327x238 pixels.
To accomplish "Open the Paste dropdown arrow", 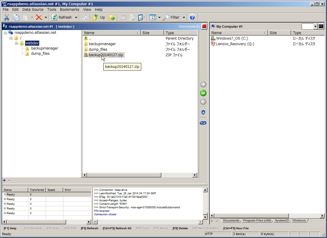I will 32,17.
